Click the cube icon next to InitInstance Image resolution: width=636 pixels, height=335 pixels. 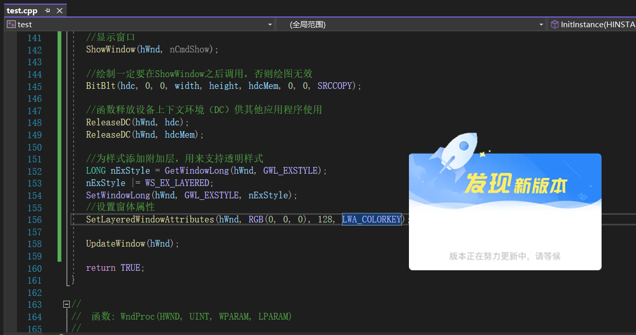(x=555, y=24)
